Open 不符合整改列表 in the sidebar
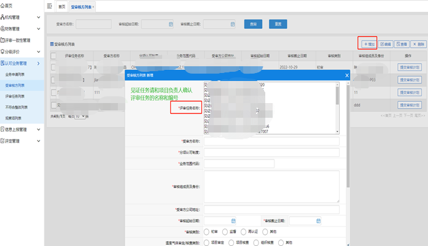Viewport: 428px width, 246px height. pyautogui.click(x=17, y=107)
